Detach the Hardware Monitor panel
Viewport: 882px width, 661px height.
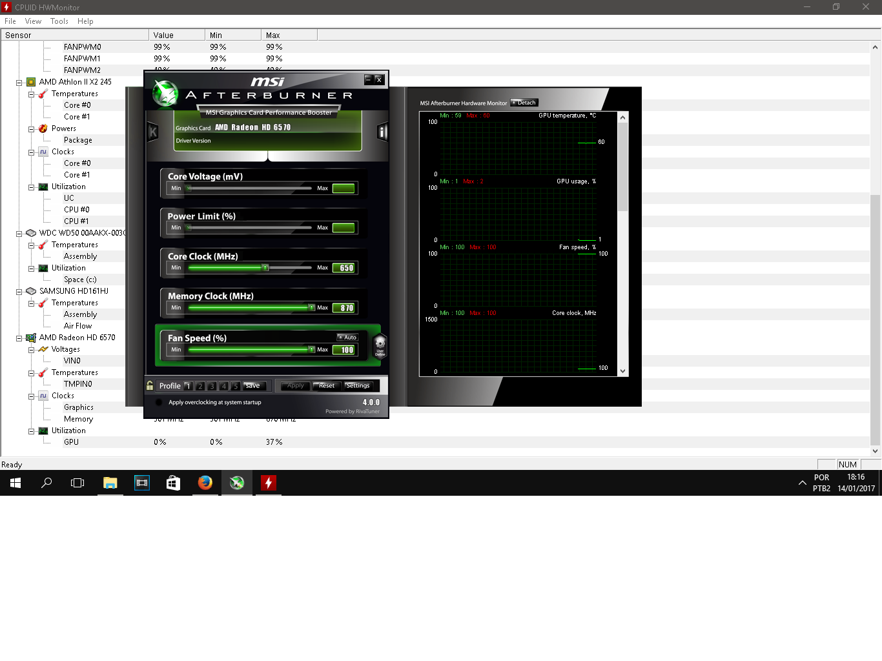click(524, 103)
